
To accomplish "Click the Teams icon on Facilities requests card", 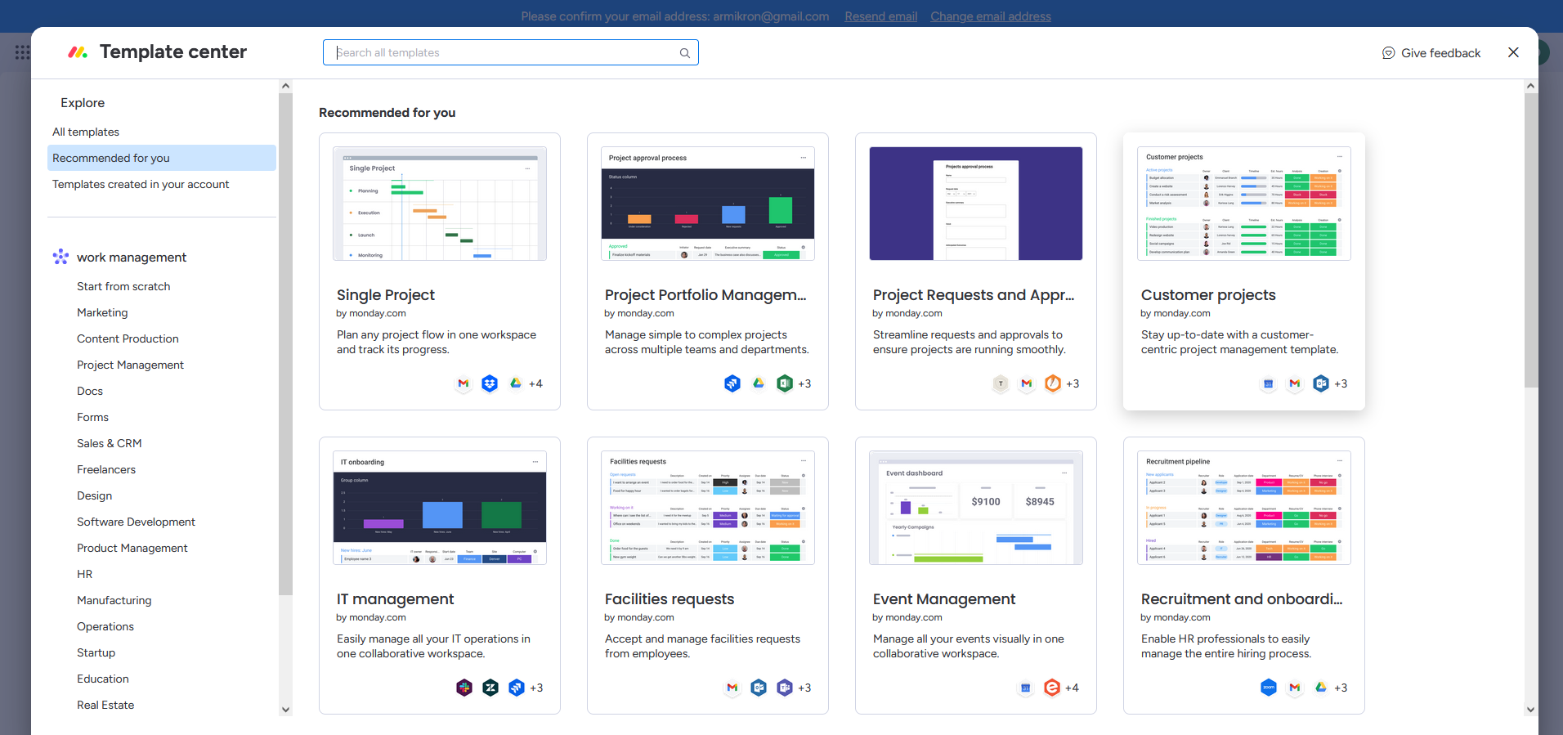I will pyautogui.click(x=785, y=688).
